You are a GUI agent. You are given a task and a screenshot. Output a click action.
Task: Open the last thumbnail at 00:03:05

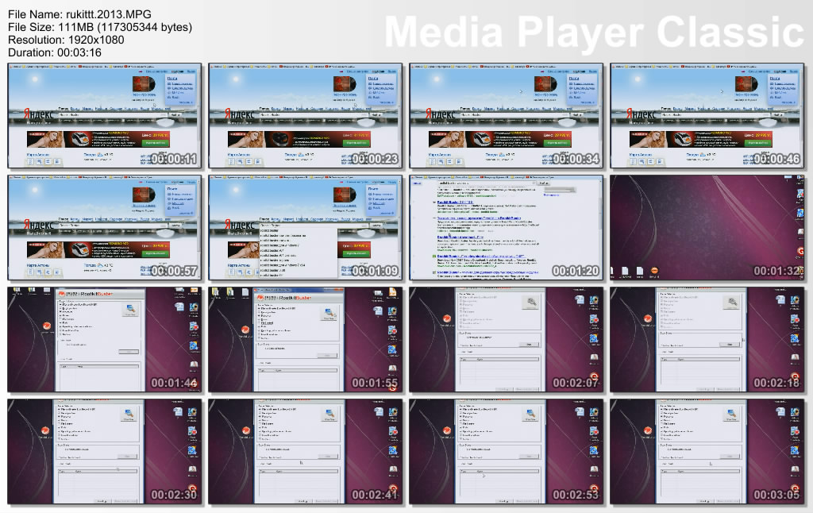(707, 452)
